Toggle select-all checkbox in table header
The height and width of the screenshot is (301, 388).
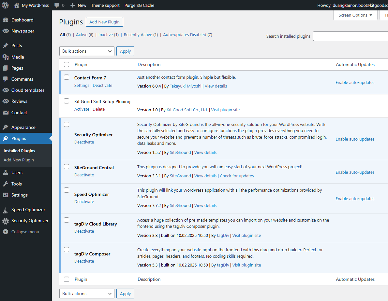tap(67, 64)
